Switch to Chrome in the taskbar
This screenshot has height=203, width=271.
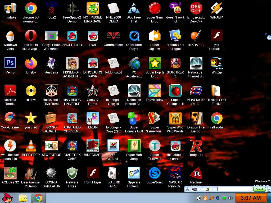pyautogui.click(x=38, y=198)
